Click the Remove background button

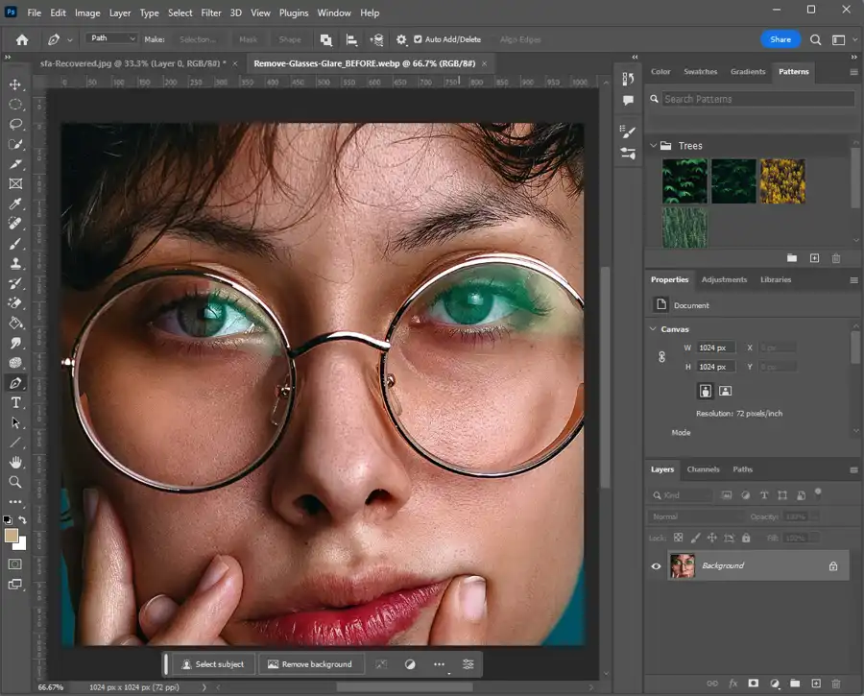pyautogui.click(x=309, y=664)
